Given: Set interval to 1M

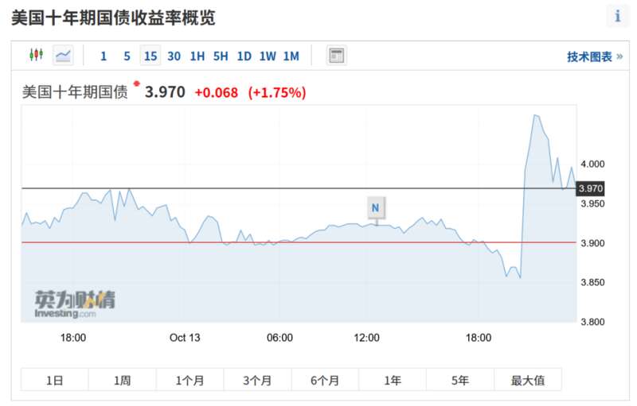Looking at the screenshot, I should [291, 56].
